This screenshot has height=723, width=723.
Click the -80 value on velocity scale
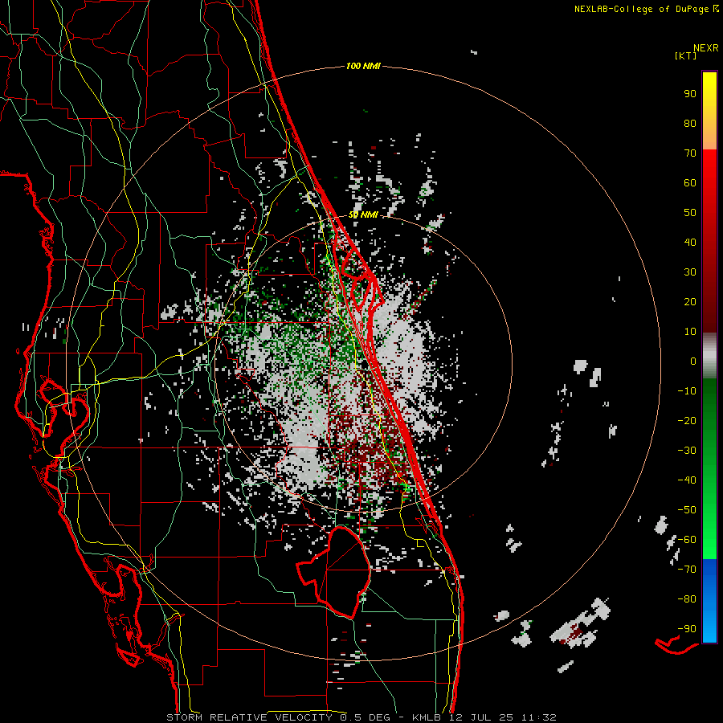click(687, 599)
